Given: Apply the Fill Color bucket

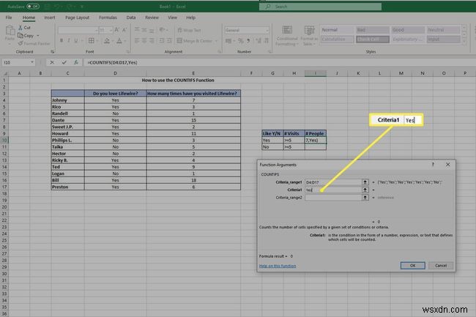Looking at the screenshot, I should (107, 41).
